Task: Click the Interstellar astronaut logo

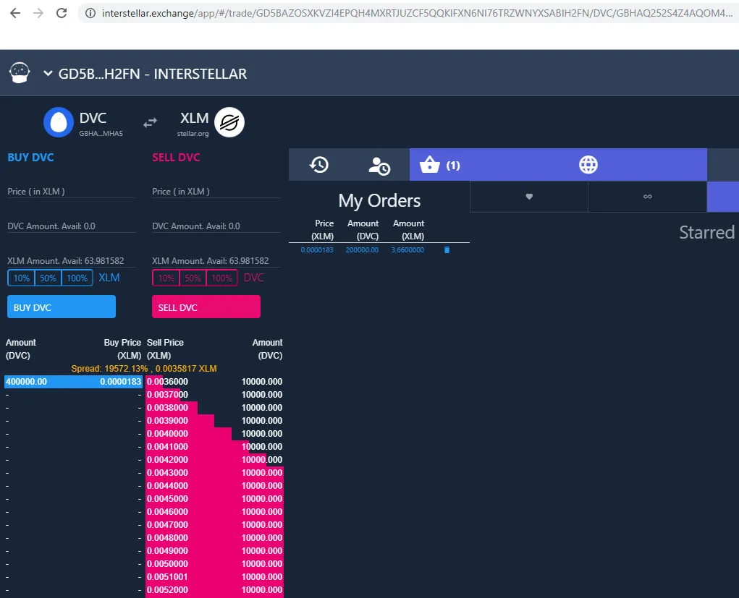Action: (x=20, y=74)
